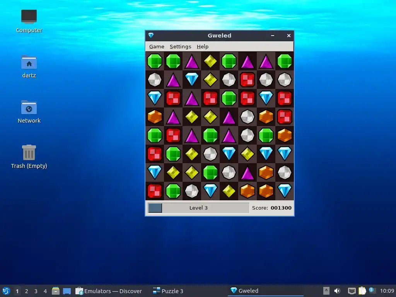Open the application launcher menu in taskbar
Screen dimensions: 396x297
click(x=6, y=291)
